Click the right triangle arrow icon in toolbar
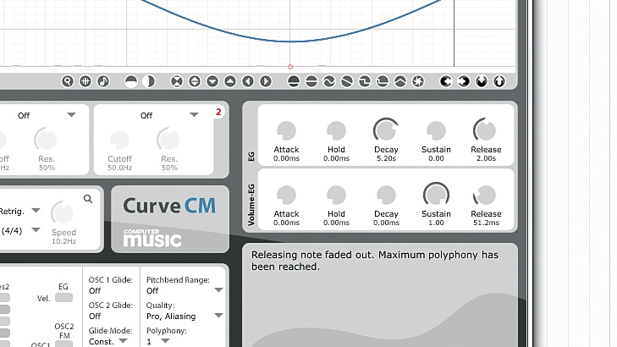This screenshot has height=347, width=617. [266, 81]
